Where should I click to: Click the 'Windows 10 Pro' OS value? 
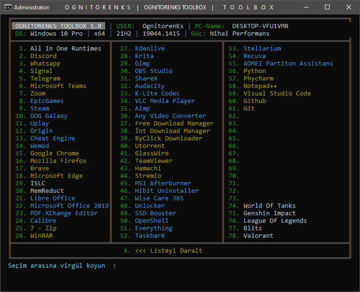[x=57, y=34]
